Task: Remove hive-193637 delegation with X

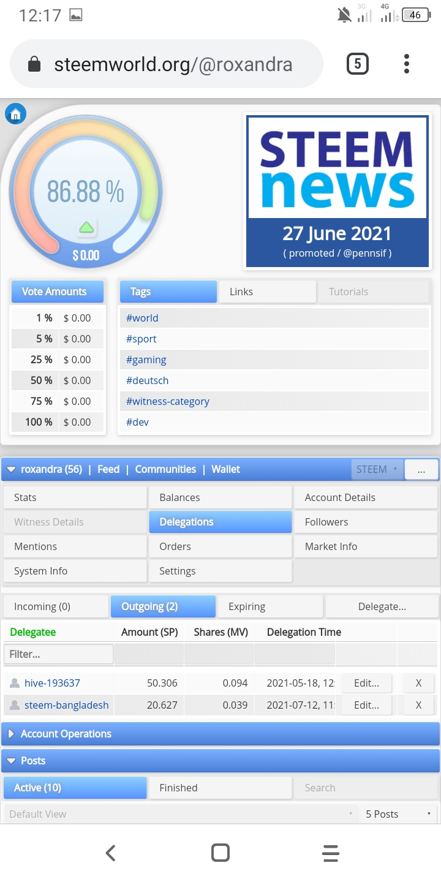Action: tap(418, 683)
